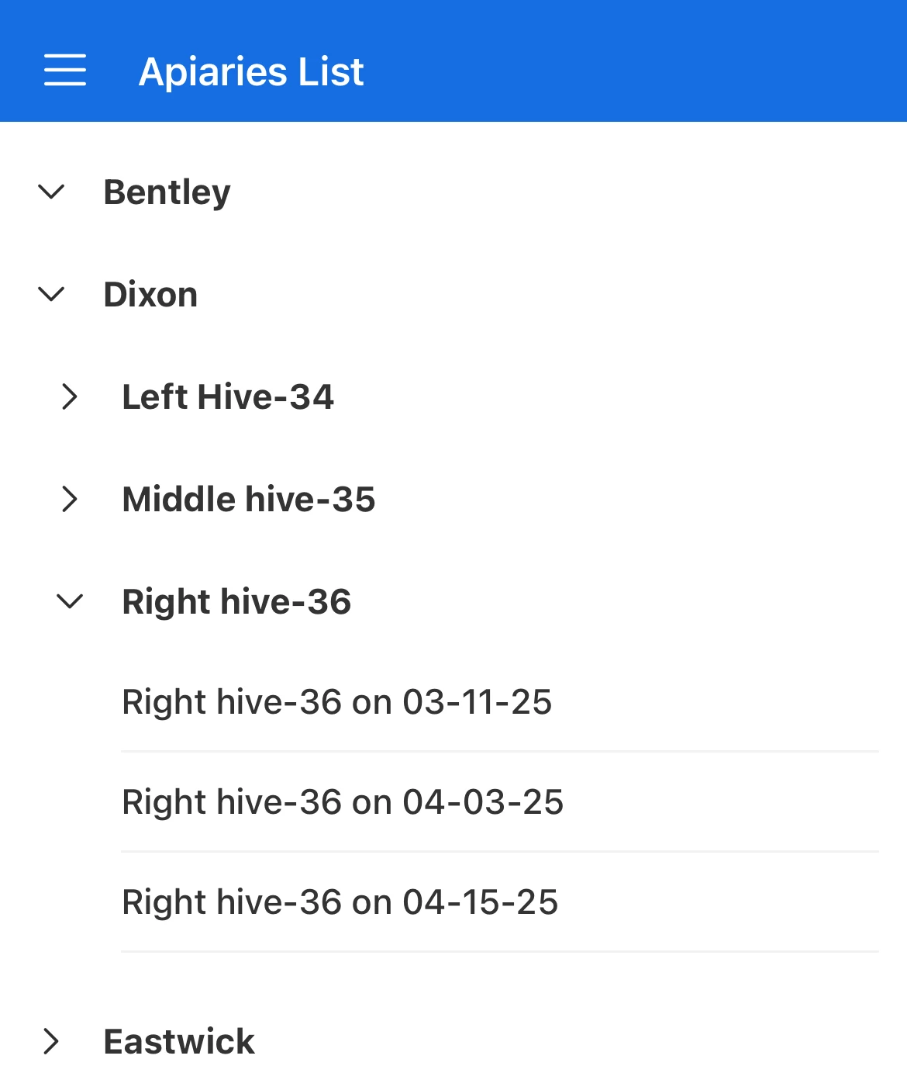Click the Apiaries List title

[251, 72]
